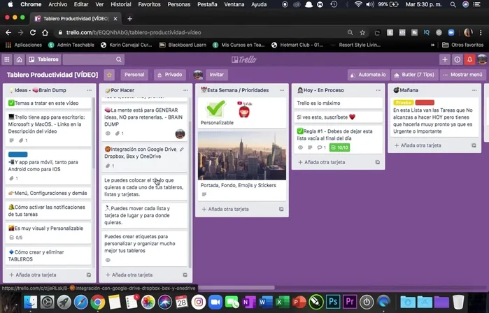Open Zoom from the Dock
Screen dimensions: 489x313
point(215,302)
